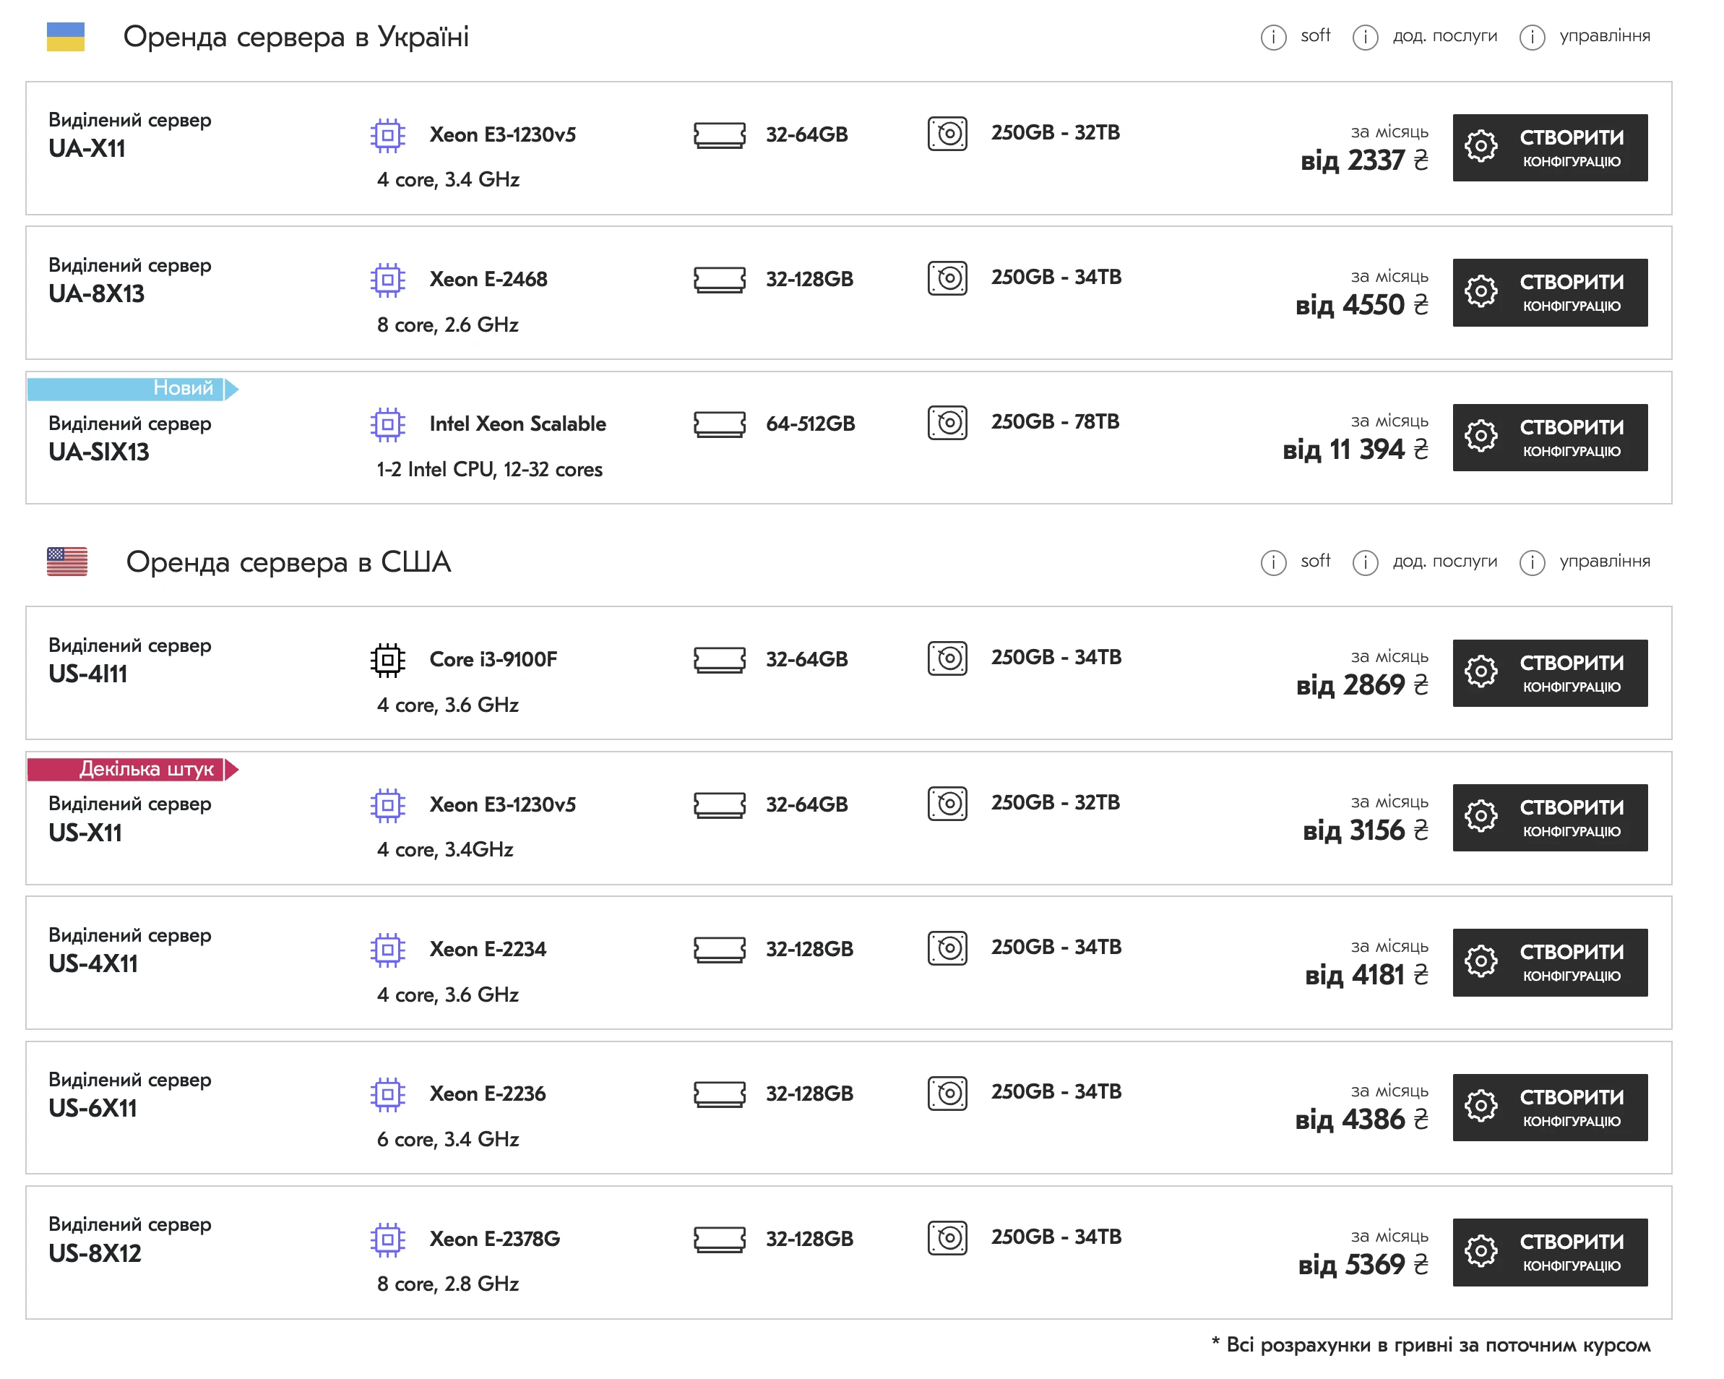
Task: Select price від 4550 ₴
Action: coord(1362,306)
